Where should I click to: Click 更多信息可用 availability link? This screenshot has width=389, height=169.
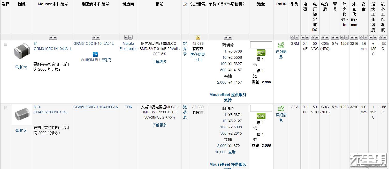point(198,57)
